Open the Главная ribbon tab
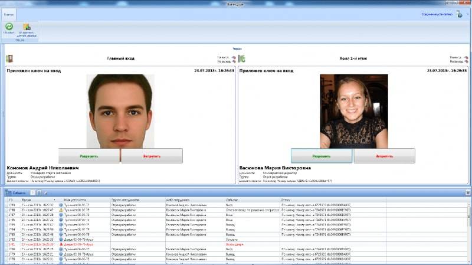This screenshot has width=472, height=265. 9,14
